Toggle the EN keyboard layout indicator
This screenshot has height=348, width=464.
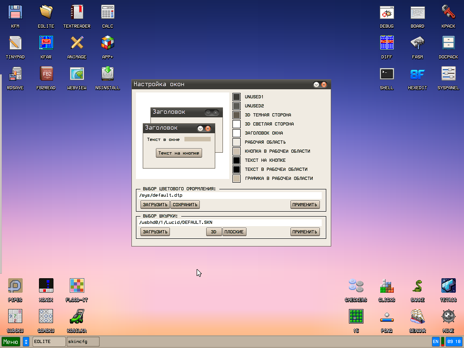[435, 341]
